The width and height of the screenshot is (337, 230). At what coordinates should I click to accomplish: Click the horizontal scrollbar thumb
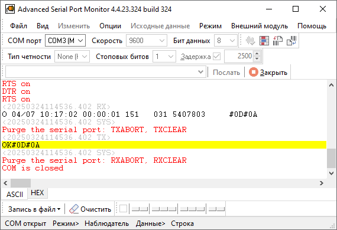coord(21,183)
